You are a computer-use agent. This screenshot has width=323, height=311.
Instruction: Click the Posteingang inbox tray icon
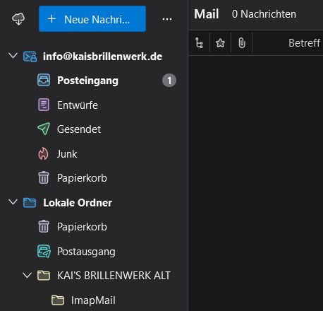[44, 80]
